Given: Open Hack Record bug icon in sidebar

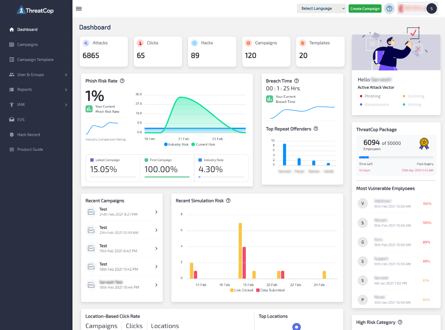Looking at the screenshot, I should click(x=11, y=135).
